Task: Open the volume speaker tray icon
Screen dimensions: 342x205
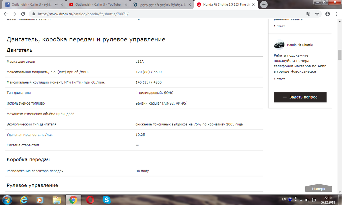Action: (307, 200)
